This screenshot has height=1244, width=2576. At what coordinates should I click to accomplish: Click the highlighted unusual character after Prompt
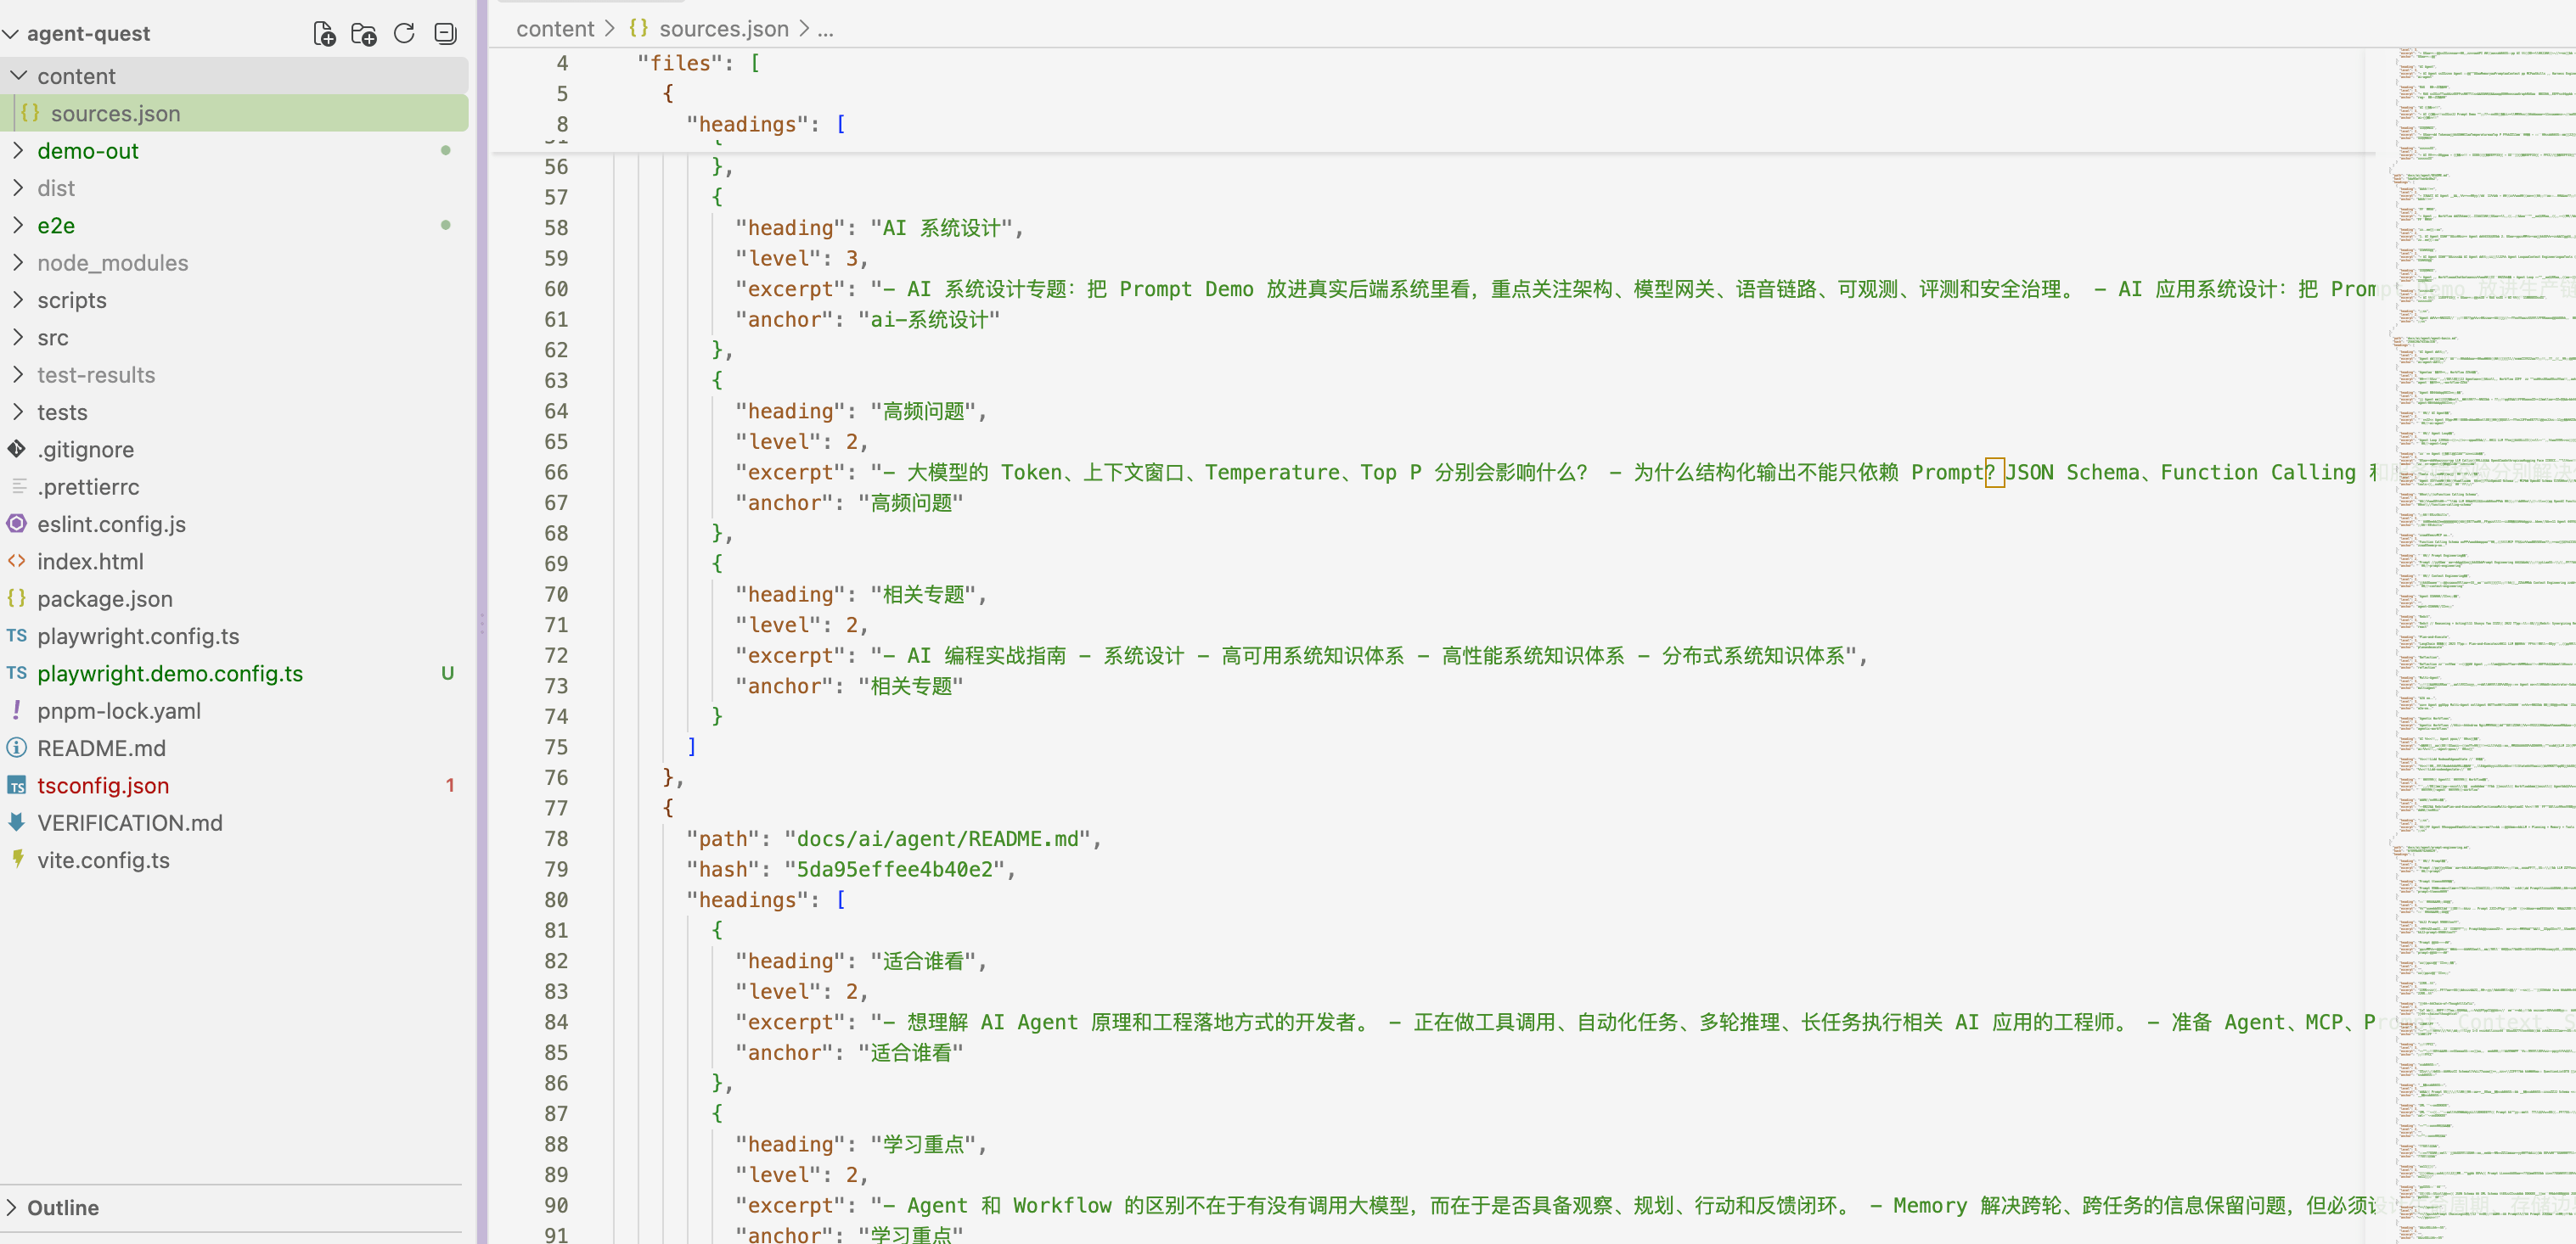tap(1994, 473)
